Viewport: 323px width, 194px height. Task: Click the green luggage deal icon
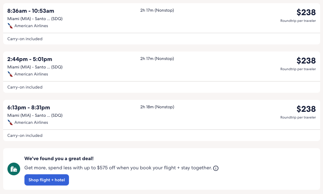[14, 169]
